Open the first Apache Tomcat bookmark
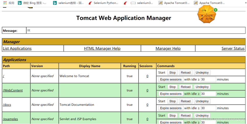The height and width of the screenshot is (124, 247). pyautogui.click(x=174, y=3)
